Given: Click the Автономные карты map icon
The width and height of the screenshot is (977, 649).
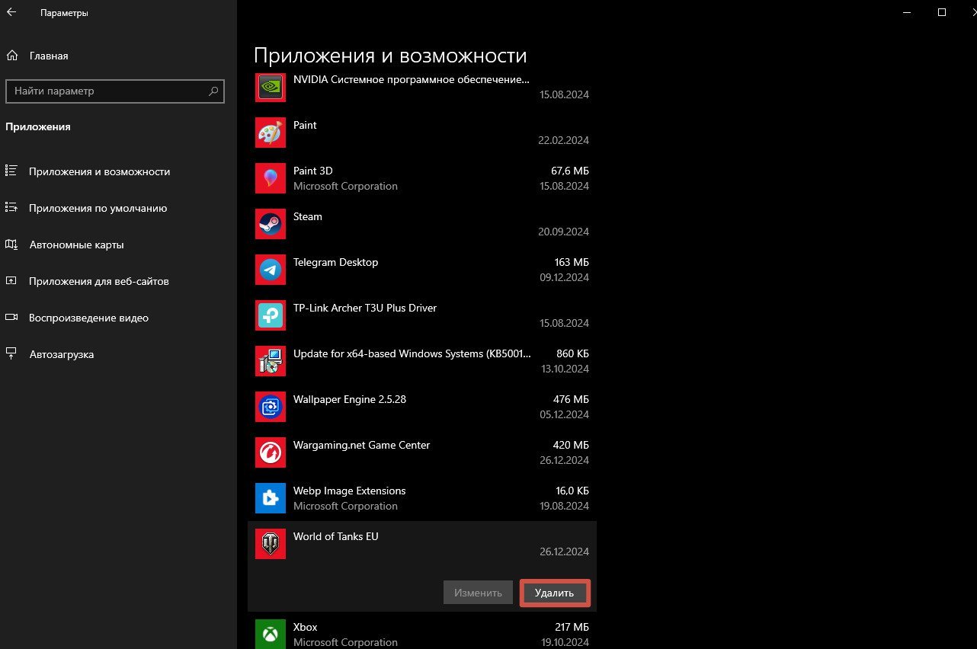Looking at the screenshot, I should [x=11, y=245].
